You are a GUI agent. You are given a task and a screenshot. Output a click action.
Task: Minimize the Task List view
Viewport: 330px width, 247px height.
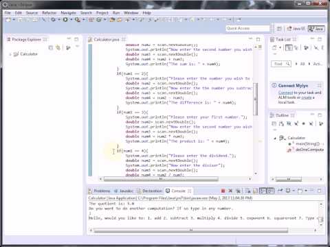pyautogui.click(x=312, y=39)
